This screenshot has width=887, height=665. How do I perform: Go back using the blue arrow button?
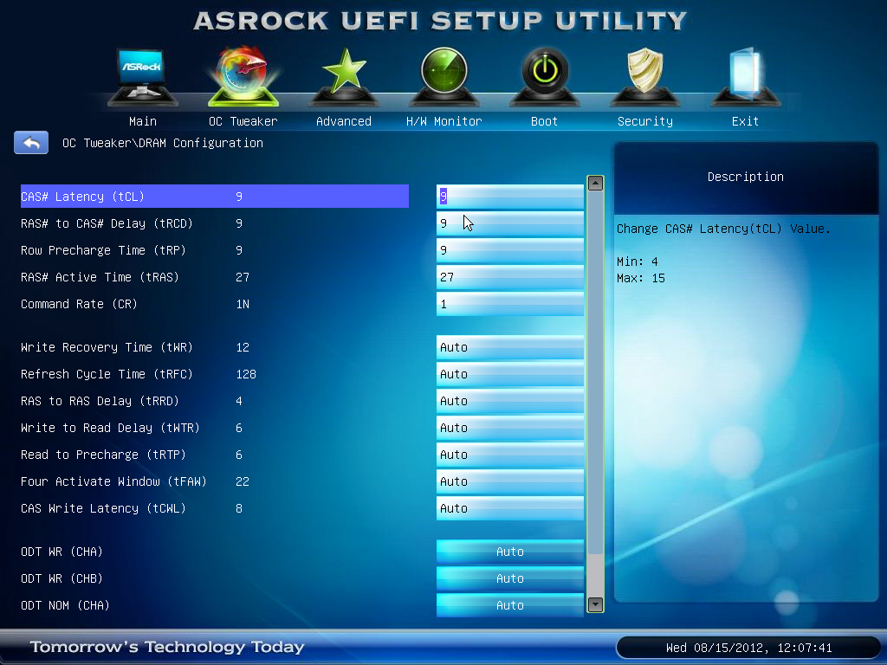(x=31, y=143)
